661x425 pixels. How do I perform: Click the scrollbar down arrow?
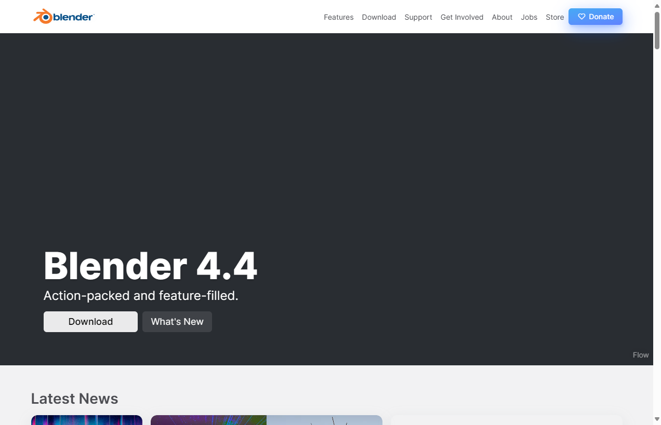coord(656,419)
